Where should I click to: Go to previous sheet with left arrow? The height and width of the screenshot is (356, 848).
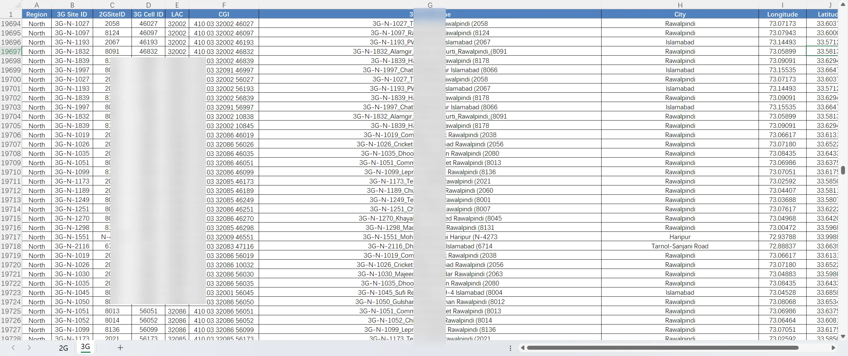[x=13, y=348]
